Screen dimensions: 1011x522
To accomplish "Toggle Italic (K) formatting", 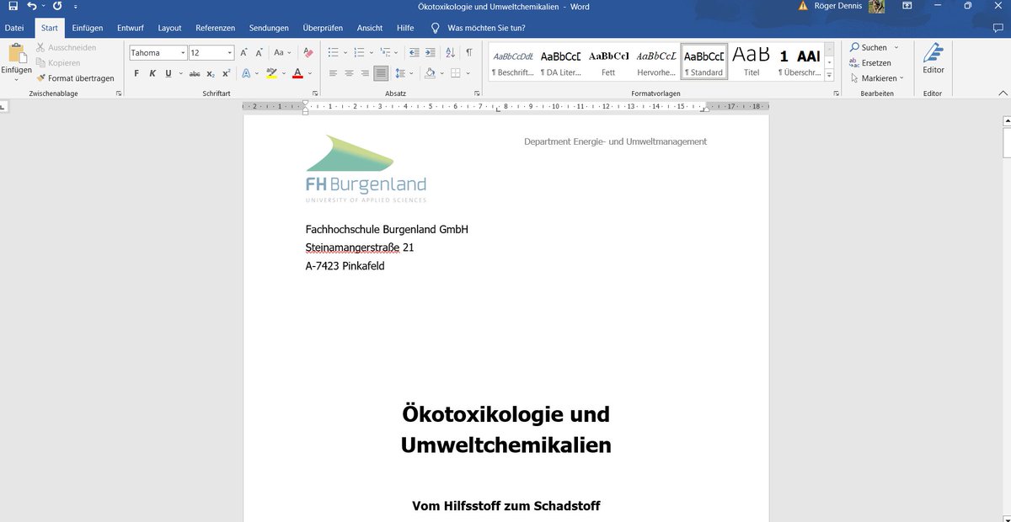I will coord(152,73).
